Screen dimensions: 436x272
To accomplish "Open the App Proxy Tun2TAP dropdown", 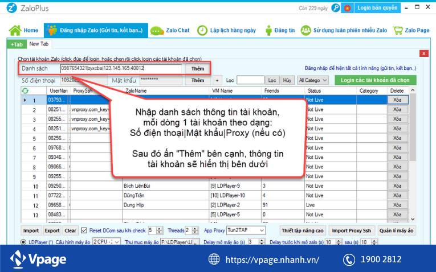I will [x=246, y=230].
